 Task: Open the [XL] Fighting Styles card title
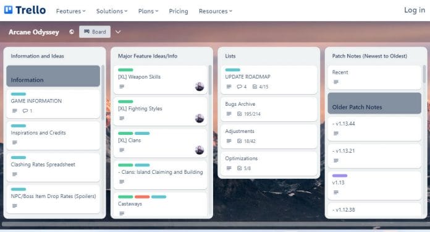tap(140, 108)
